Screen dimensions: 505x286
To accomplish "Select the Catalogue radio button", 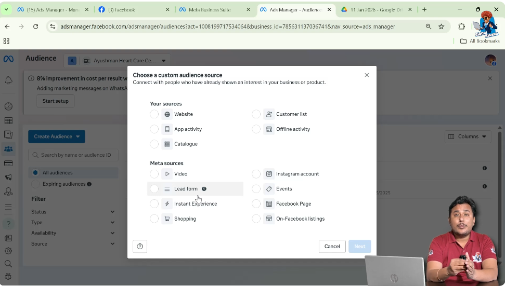I will [x=154, y=144].
